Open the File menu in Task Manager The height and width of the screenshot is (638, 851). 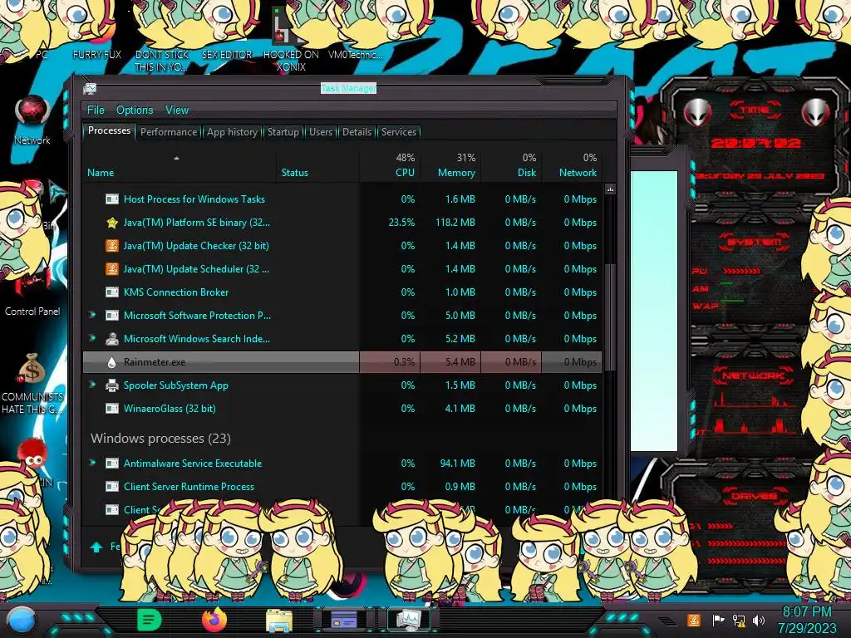[x=96, y=110]
